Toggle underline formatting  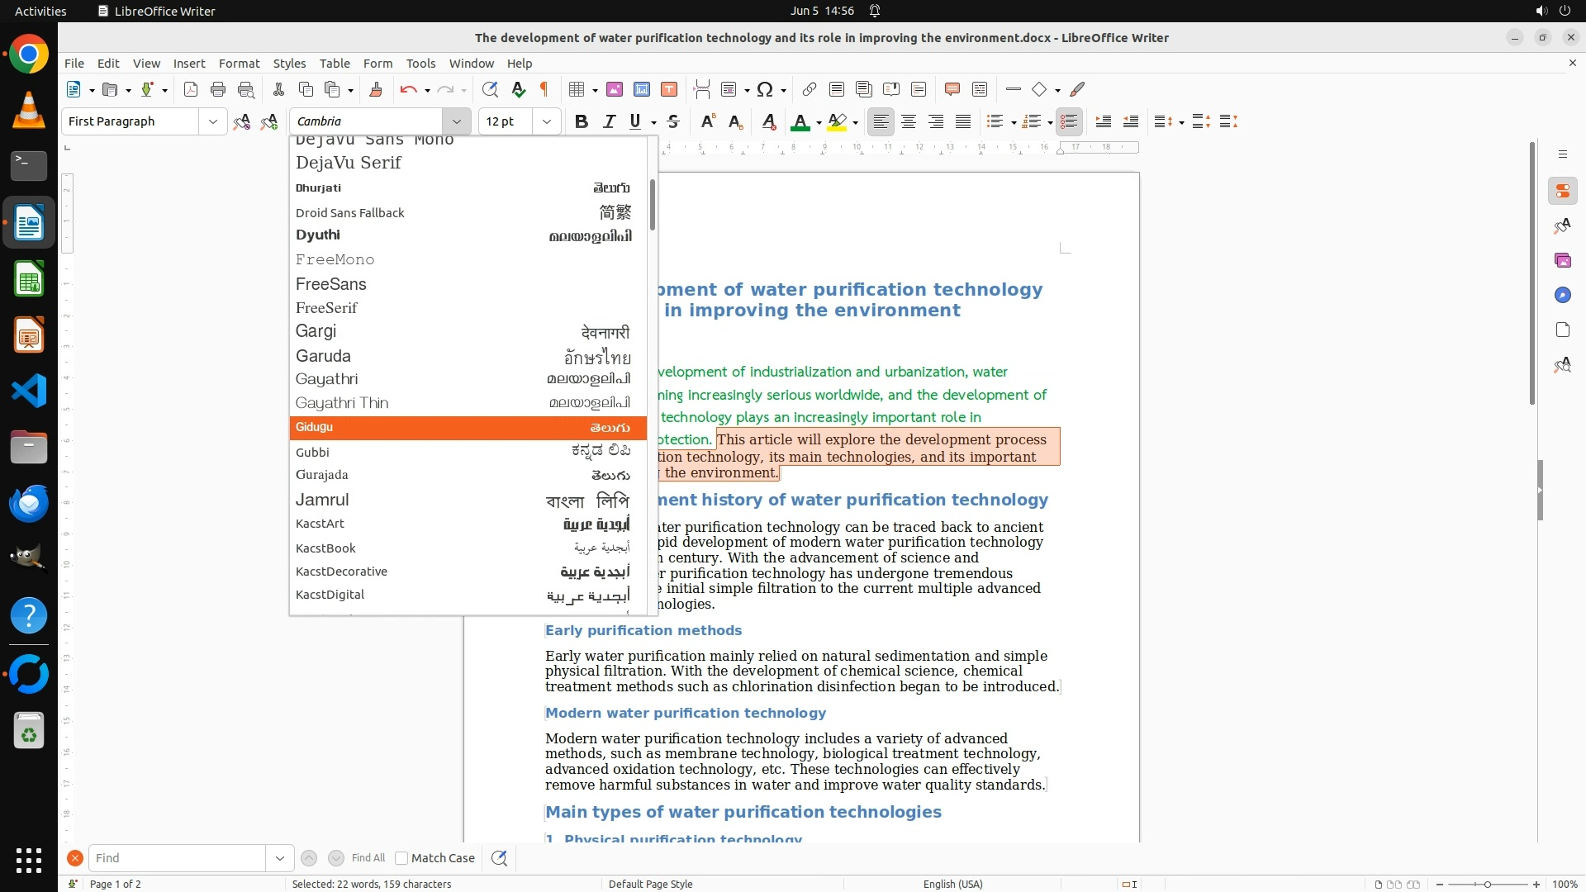coord(634,121)
